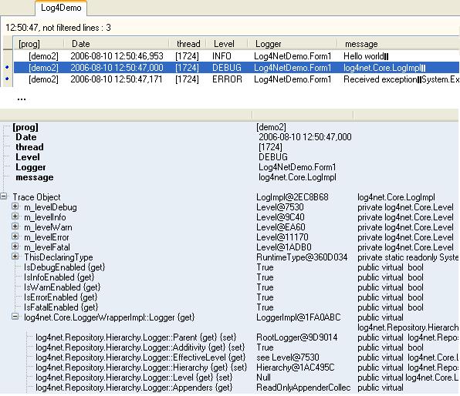Click the bold thread detail label
460x396 pixels.
[29, 147]
